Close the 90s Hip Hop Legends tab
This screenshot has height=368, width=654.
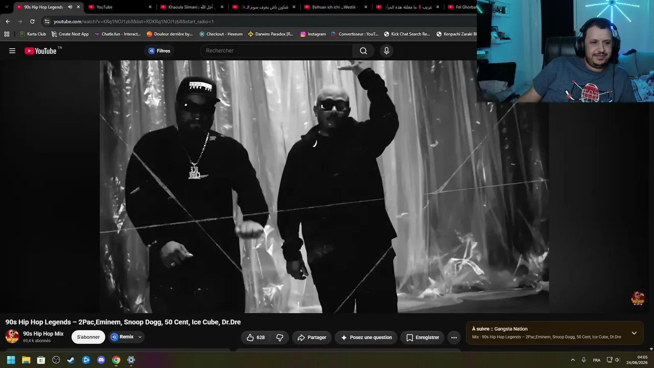click(x=78, y=7)
